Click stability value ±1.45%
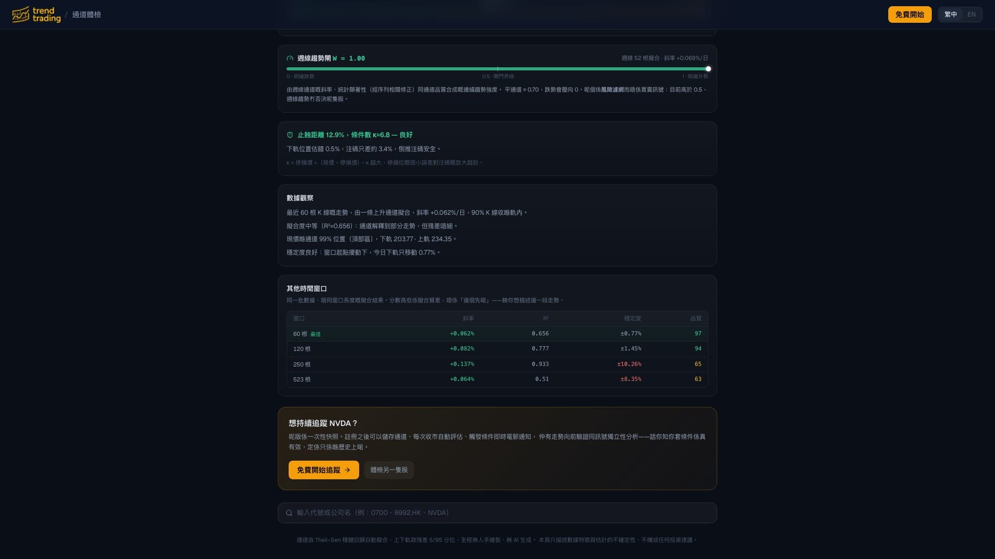 (x=631, y=349)
